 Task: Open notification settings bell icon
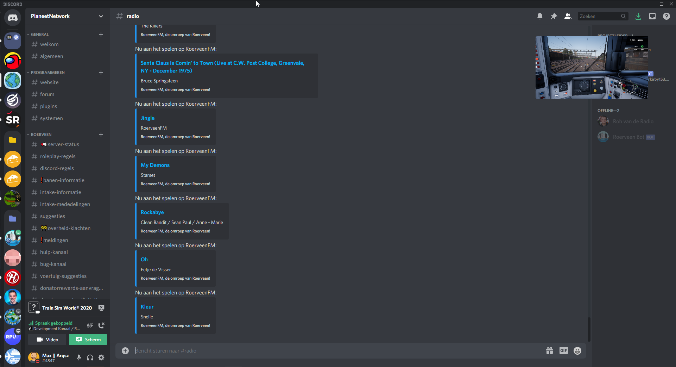539,16
